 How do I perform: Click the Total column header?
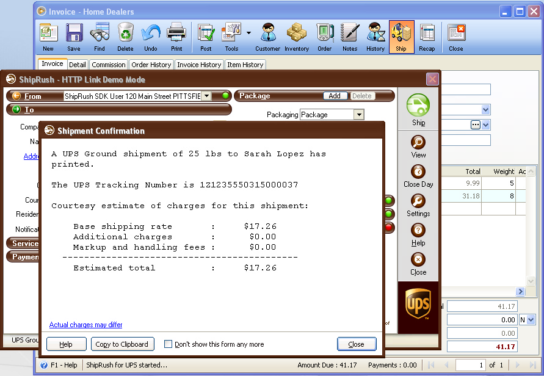point(462,172)
